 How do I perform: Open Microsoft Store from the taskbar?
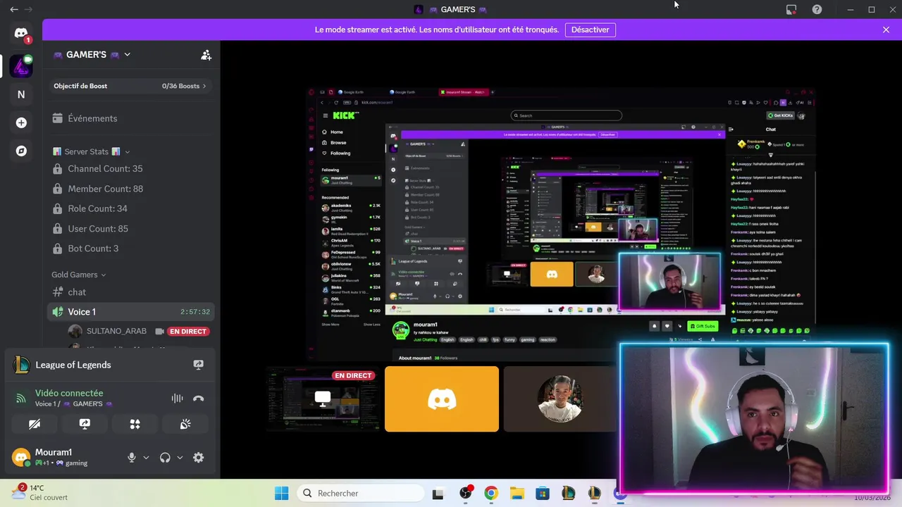(x=543, y=493)
